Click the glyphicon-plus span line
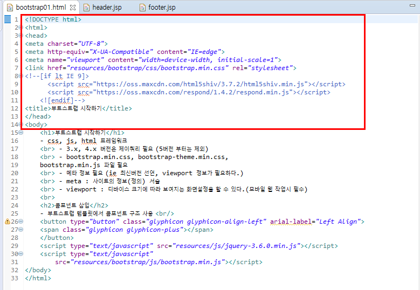Screen dimensions: 420x290 click(127, 230)
